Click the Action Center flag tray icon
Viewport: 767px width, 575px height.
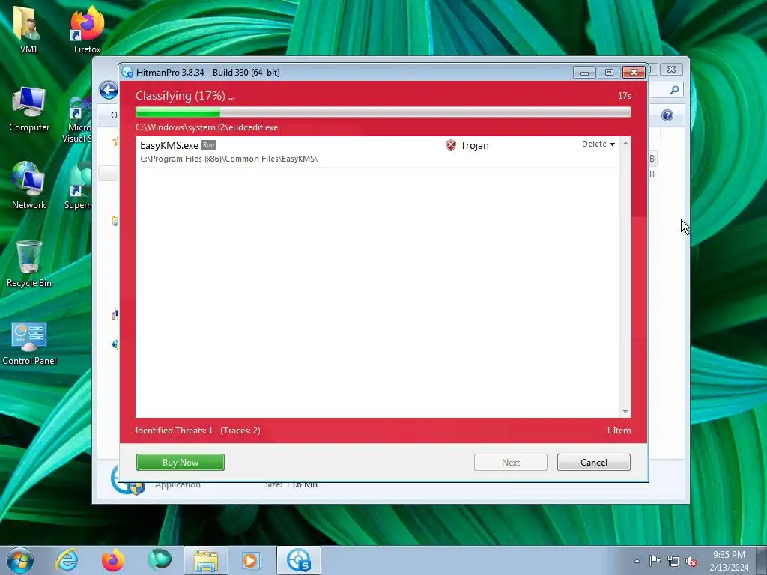[655, 561]
